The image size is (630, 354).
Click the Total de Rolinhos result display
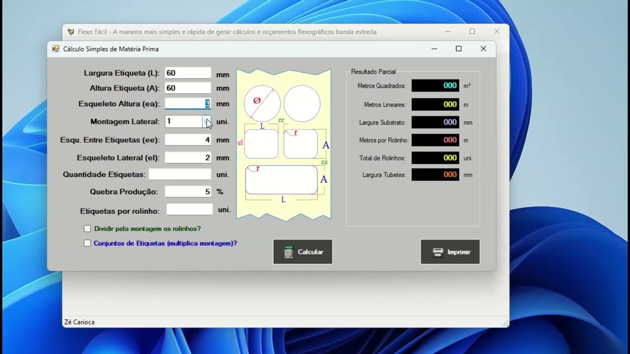tap(435, 158)
